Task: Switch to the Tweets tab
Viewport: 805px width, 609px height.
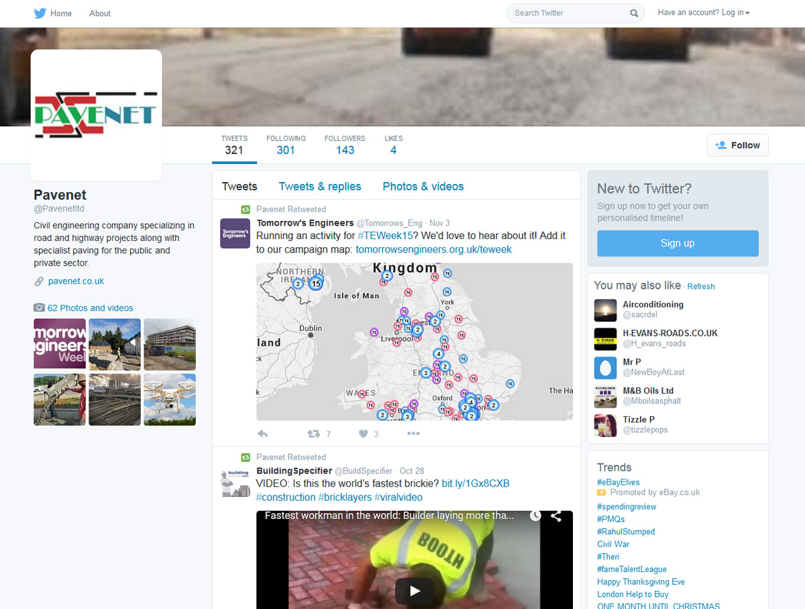Action: click(x=239, y=187)
